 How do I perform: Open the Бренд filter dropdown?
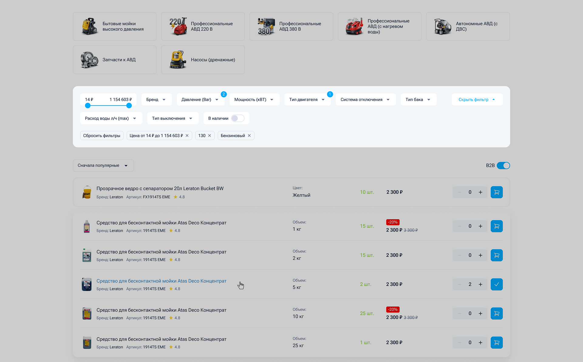pos(156,99)
